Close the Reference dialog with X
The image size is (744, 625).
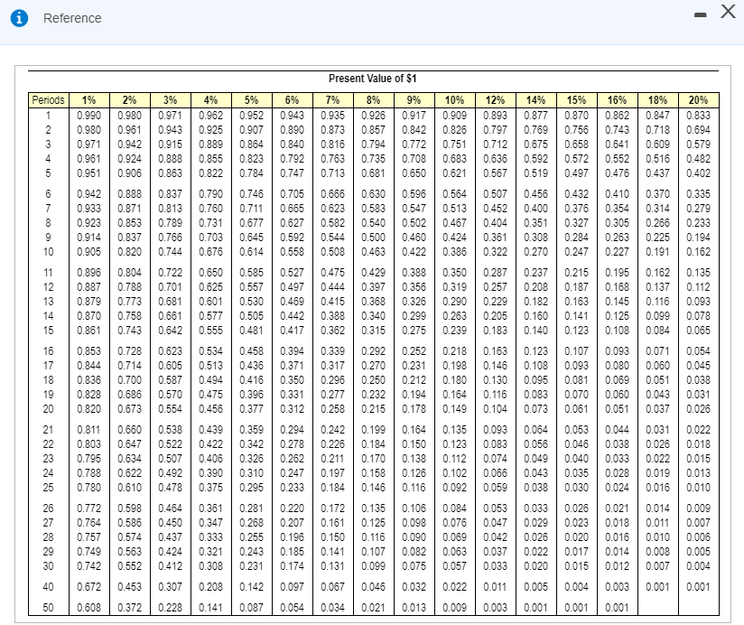pyautogui.click(x=728, y=11)
